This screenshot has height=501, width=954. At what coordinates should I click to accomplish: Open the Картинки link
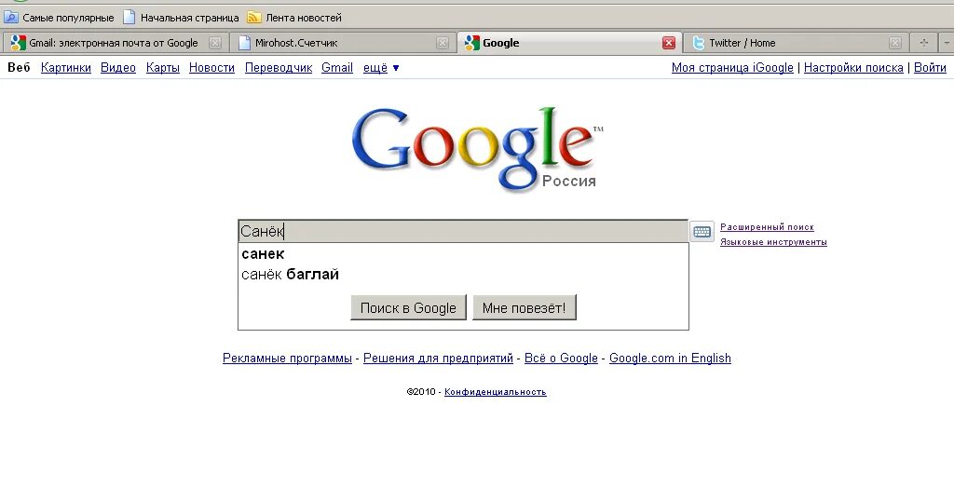(x=66, y=67)
